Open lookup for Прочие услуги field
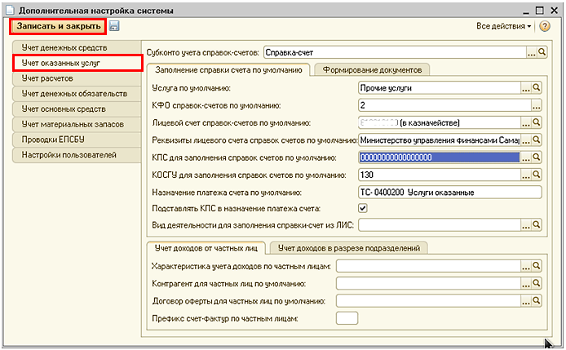This screenshot has width=566, height=350. point(537,87)
